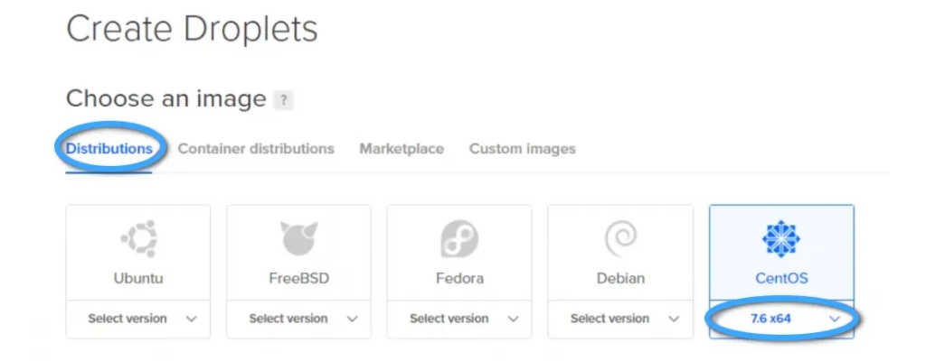Select the Debian label text
This screenshot has height=361, width=926.
coord(620,279)
